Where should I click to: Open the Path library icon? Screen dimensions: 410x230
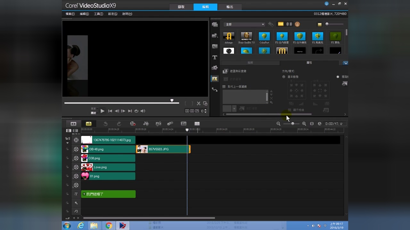coord(215,90)
